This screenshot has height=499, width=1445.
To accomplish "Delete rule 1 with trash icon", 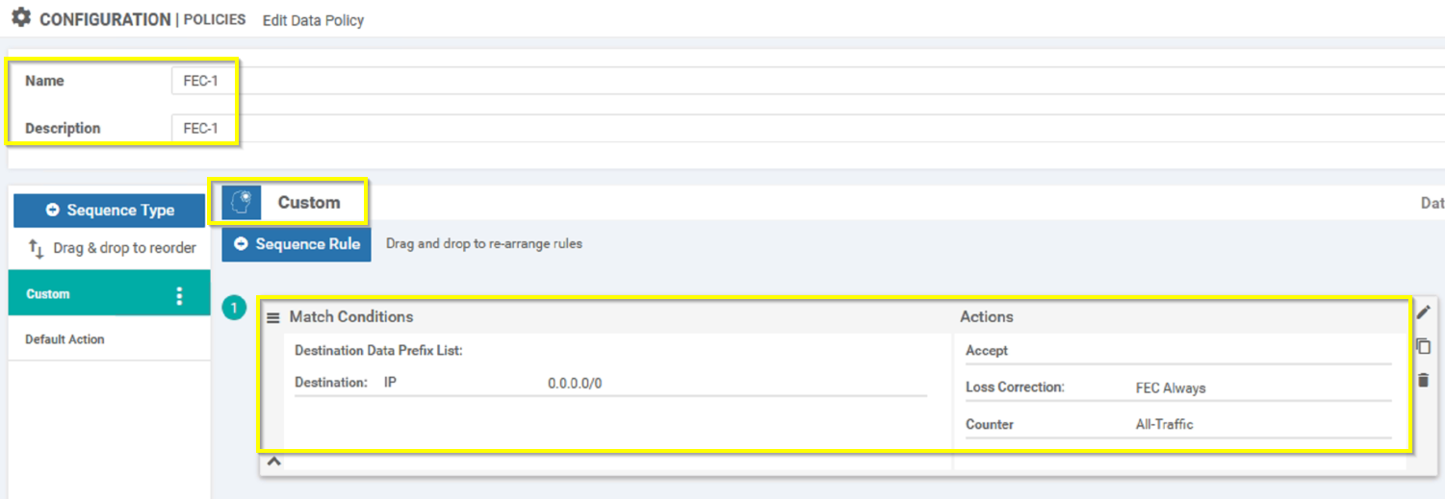I will click(x=1423, y=381).
